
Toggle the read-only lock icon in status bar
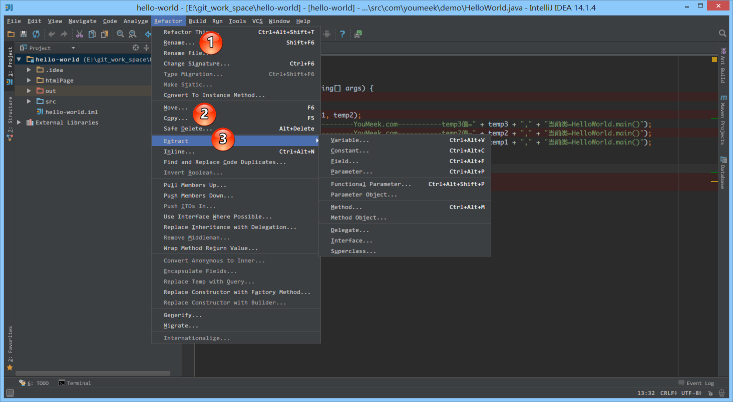click(710, 393)
